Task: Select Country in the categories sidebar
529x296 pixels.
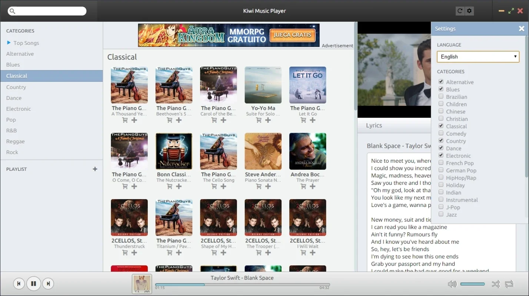Action: pos(16,87)
